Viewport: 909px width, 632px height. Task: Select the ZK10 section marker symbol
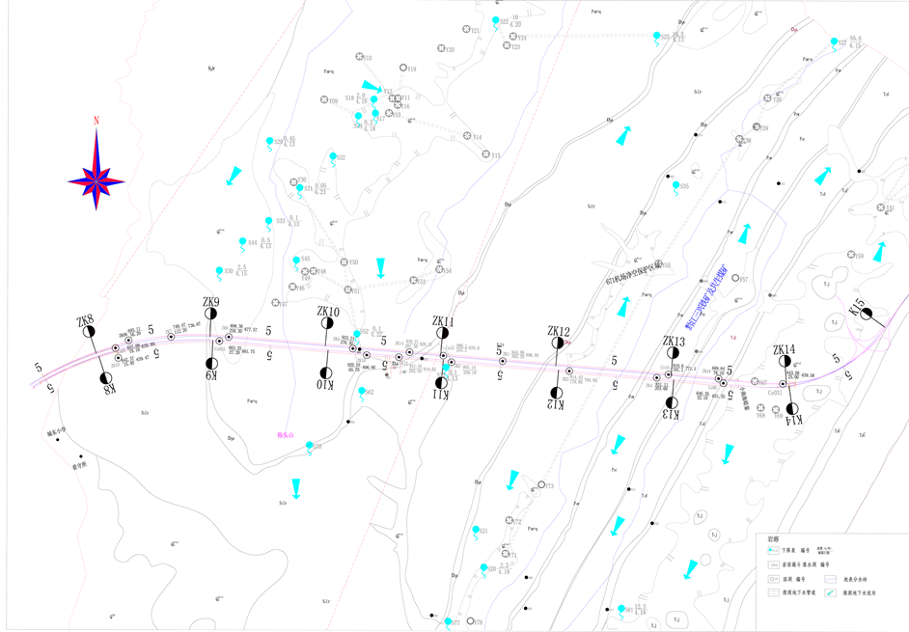click(328, 324)
